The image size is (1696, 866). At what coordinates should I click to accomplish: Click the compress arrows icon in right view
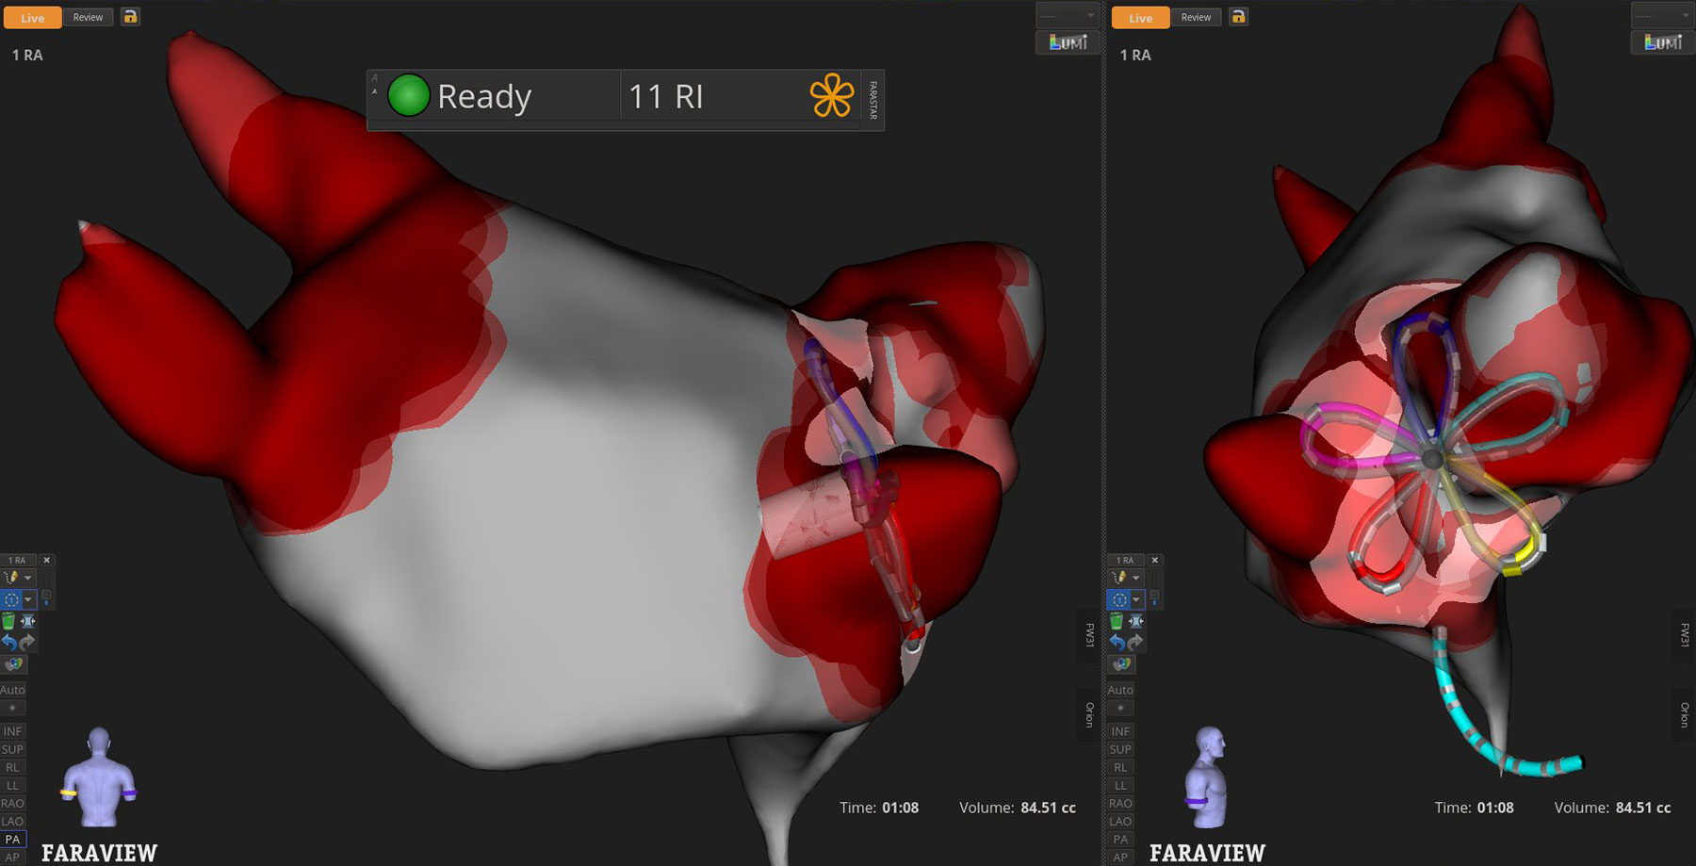(x=1136, y=621)
